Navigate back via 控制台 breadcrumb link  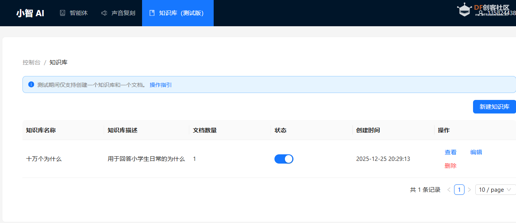click(x=31, y=62)
